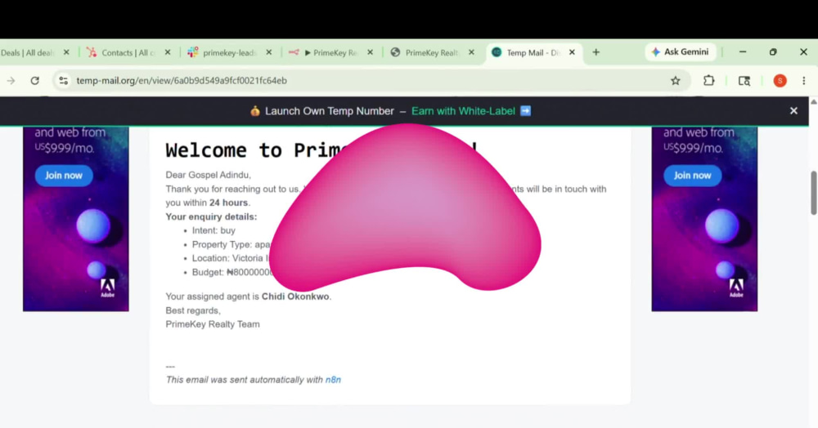
Task: Click the agent name 'Chidi Okonkwo'
Action: (x=295, y=296)
